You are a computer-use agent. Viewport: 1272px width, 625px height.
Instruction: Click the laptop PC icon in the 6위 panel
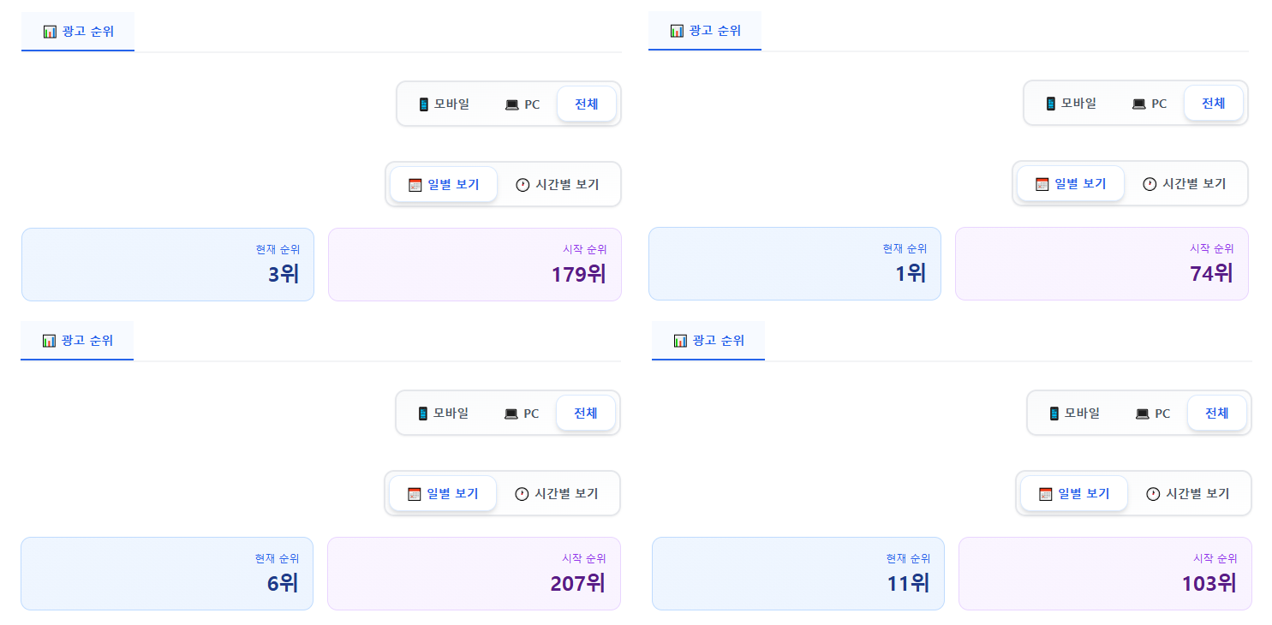(511, 414)
